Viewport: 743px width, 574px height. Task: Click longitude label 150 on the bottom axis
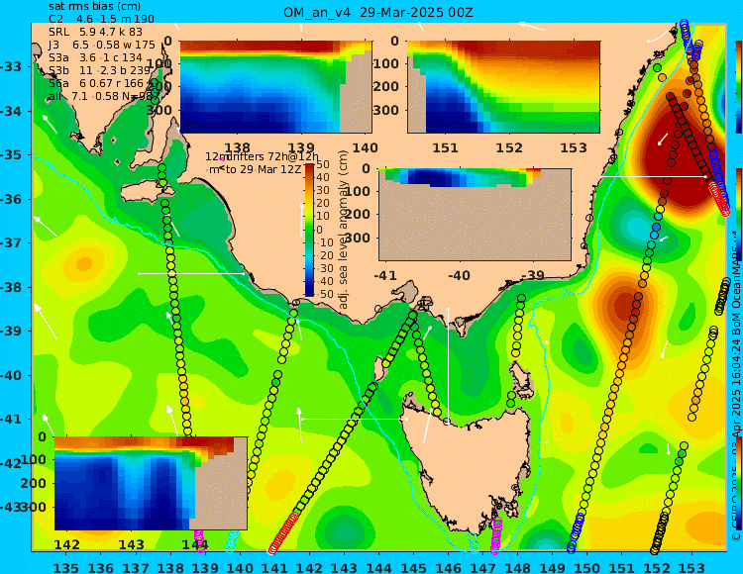587,567
